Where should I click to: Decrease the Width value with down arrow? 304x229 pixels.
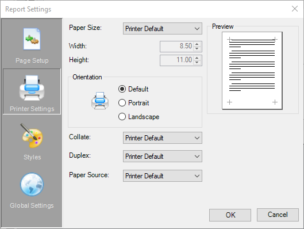click(197, 48)
